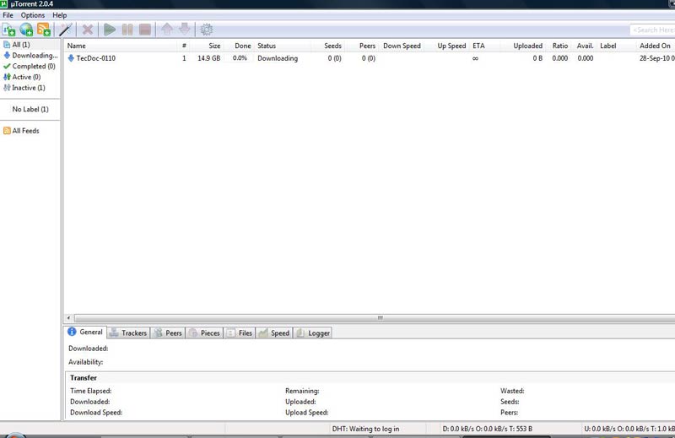Screen dimensions: 675x438
Task: Start torrent with green play icon
Action: 110,30
